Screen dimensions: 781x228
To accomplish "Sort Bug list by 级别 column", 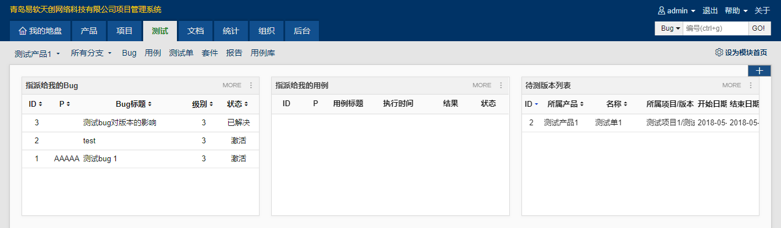I will coord(203,104).
